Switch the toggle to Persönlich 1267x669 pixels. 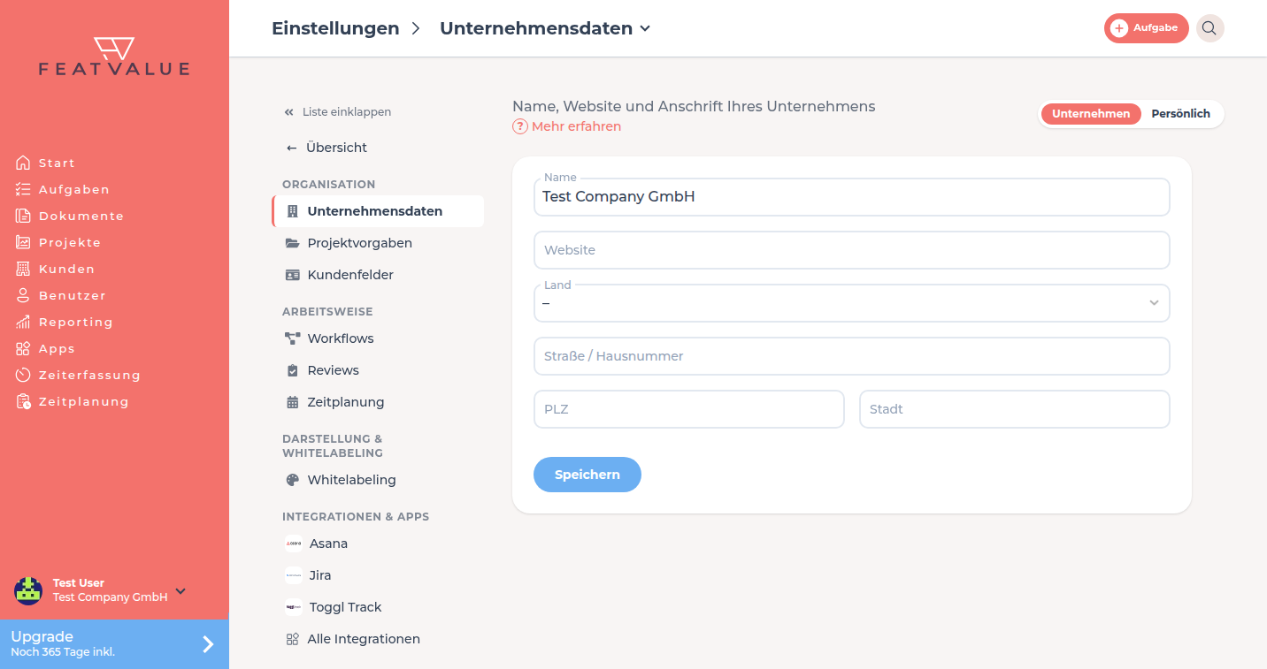1180,114
